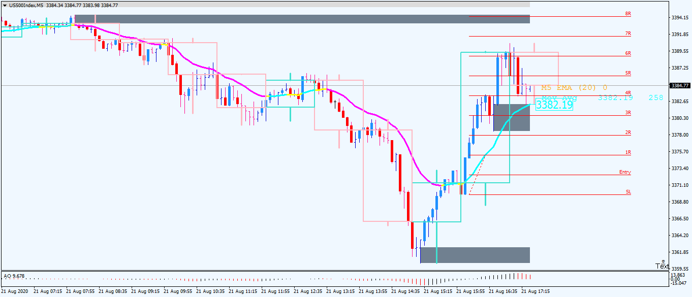Select the gray supply zone rectangle under 8R
Viewport: 692px width, 297px height.
pyautogui.click(x=302, y=19)
